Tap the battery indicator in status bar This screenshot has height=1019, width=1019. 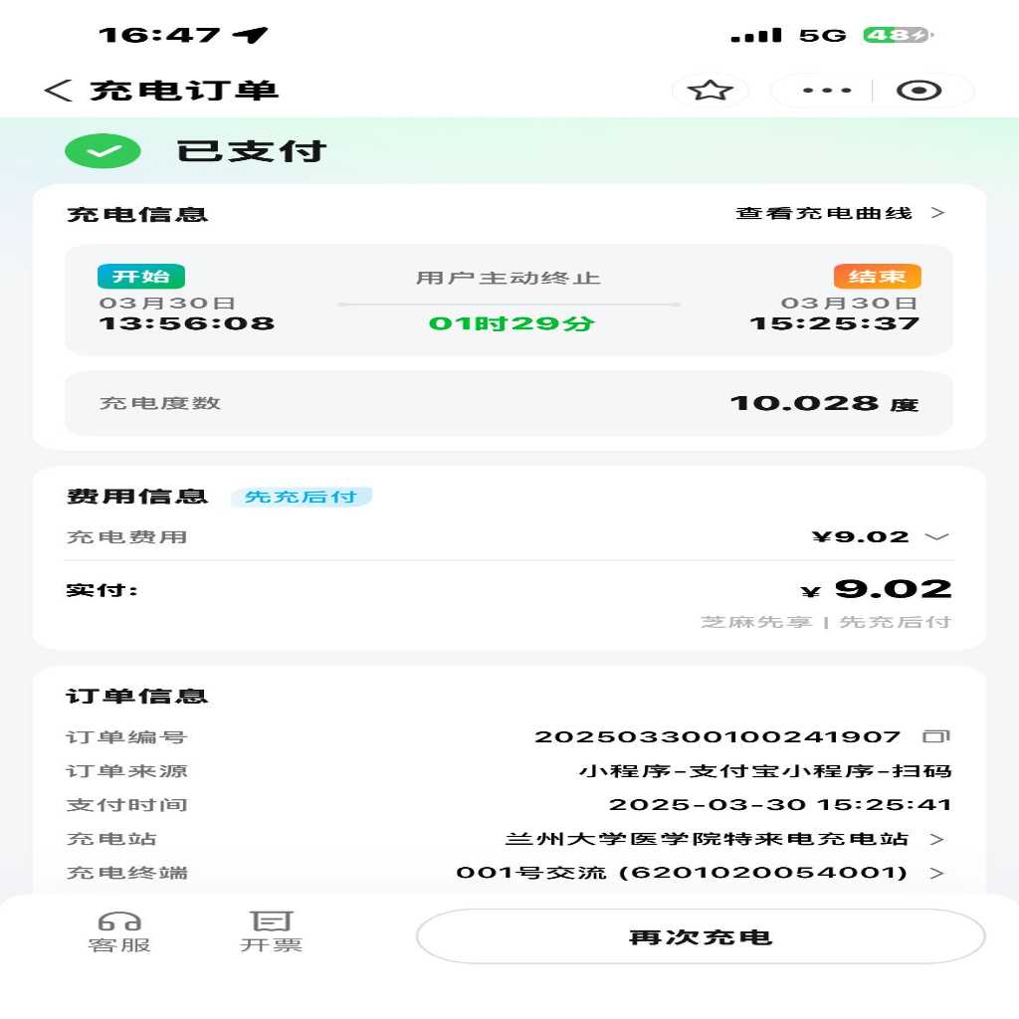[898, 35]
